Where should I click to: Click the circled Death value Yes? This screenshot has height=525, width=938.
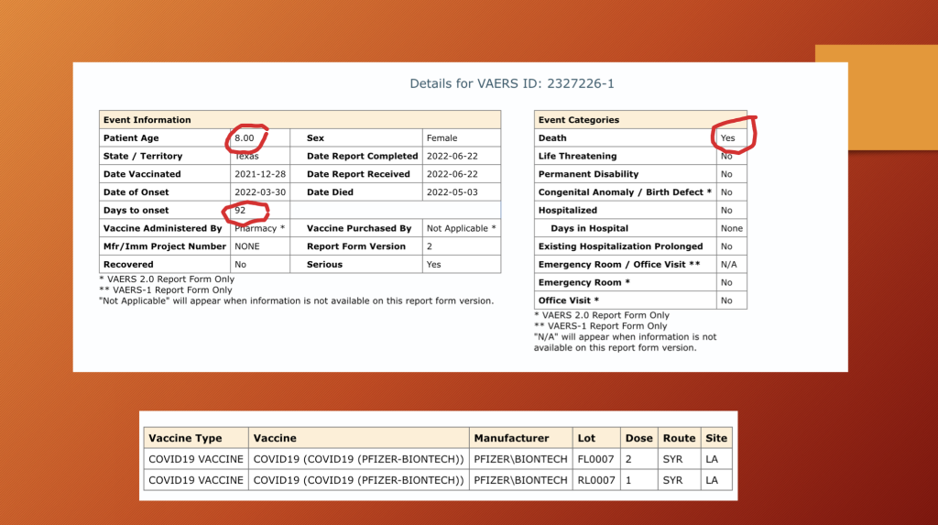(727, 138)
